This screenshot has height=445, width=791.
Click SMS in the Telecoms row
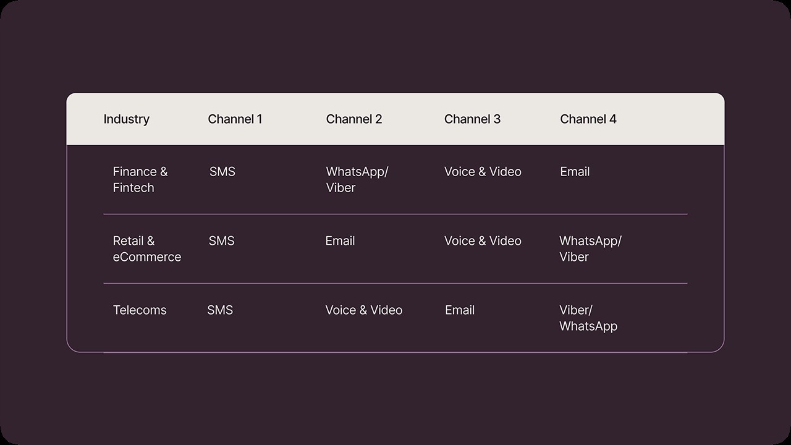[220, 310]
